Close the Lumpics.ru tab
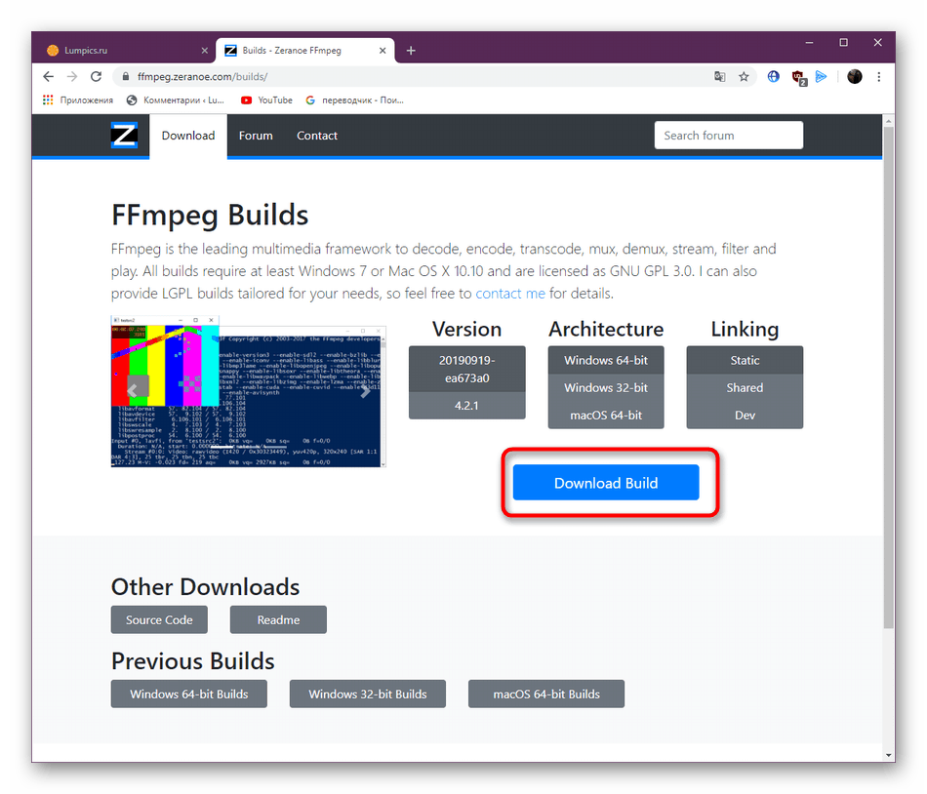This screenshot has height=794, width=927. [205, 50]
